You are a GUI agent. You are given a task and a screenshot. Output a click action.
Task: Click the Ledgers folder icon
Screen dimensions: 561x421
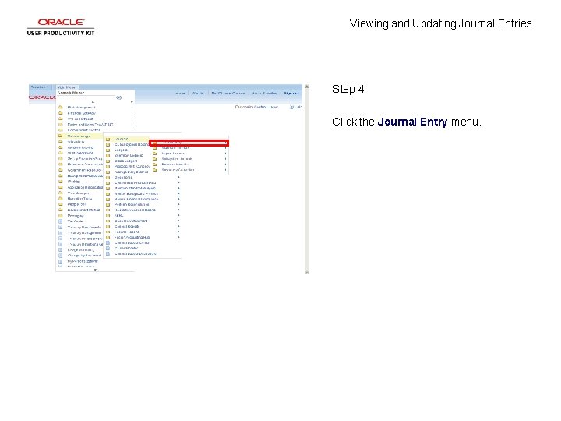pos(108,150)
